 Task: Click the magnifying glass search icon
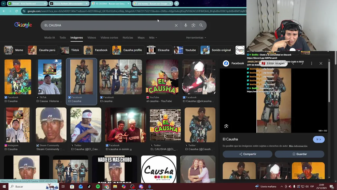pos(201,25)
